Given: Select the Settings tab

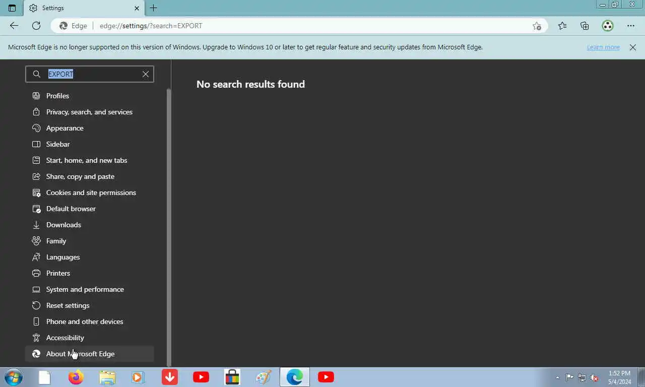Looking at the screenshot, I should coord(83,8).
